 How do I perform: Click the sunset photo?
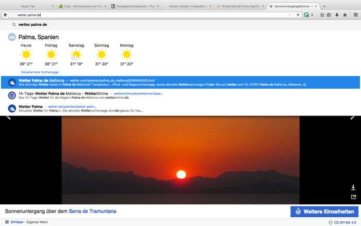tap(180, 160)
